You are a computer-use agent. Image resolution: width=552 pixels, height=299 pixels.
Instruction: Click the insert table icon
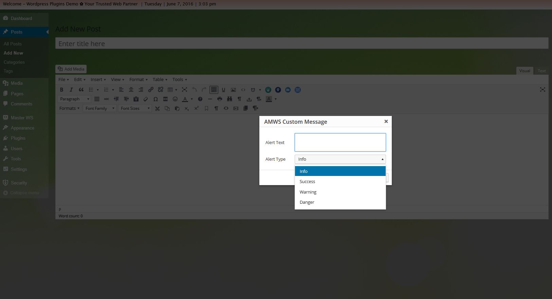point(170,90)
